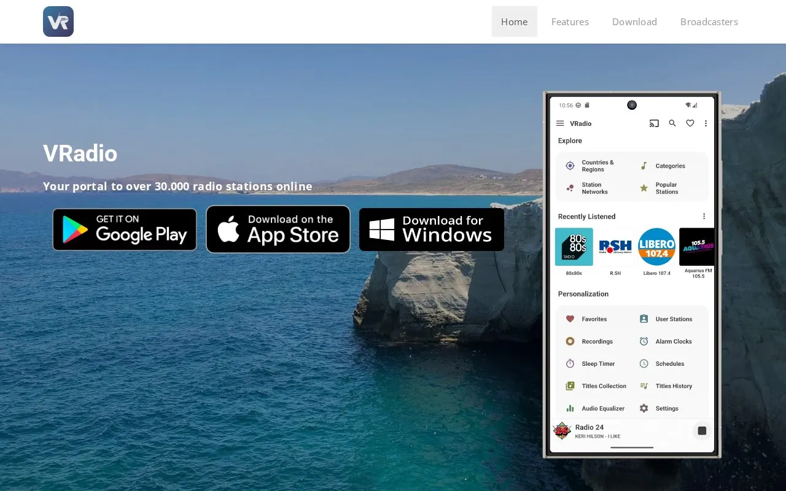Tap the User Stations icon
Screen dimensions: 786x491
(x=644, y=319)
